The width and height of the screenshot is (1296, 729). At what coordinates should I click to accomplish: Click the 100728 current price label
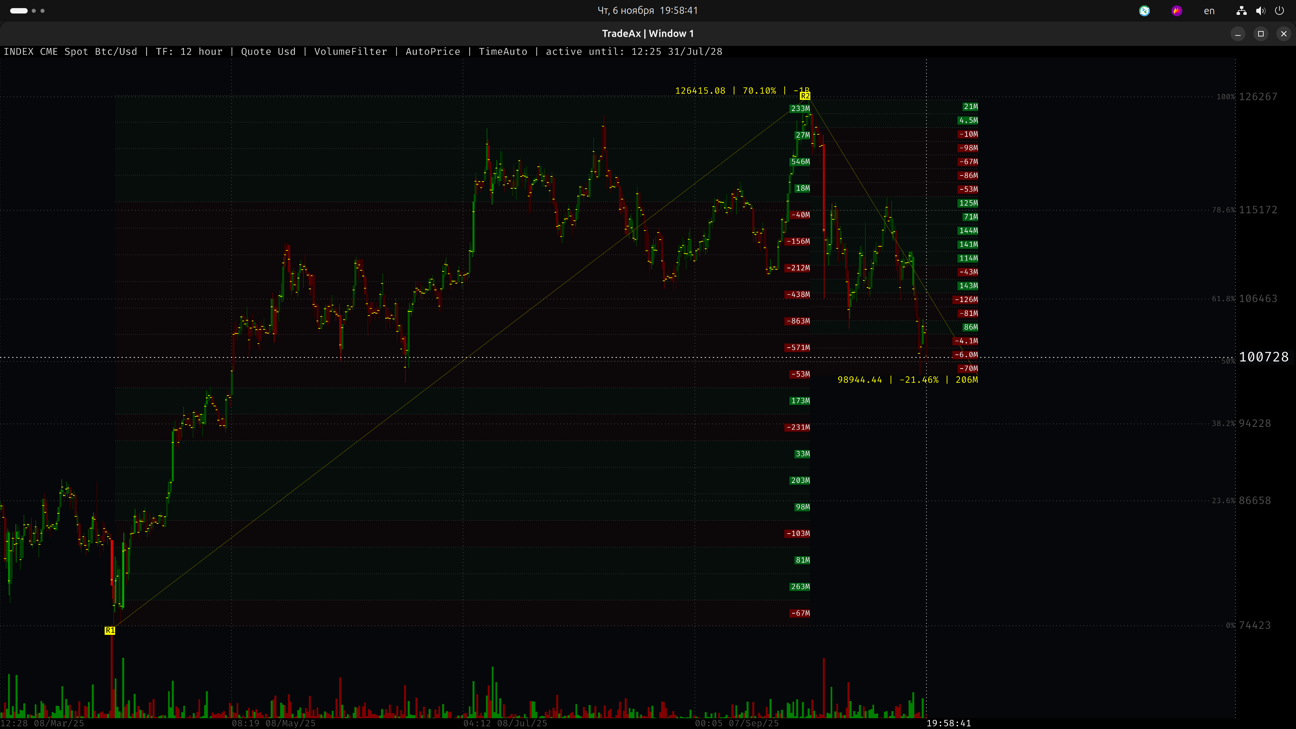(x=1263, y=357)
